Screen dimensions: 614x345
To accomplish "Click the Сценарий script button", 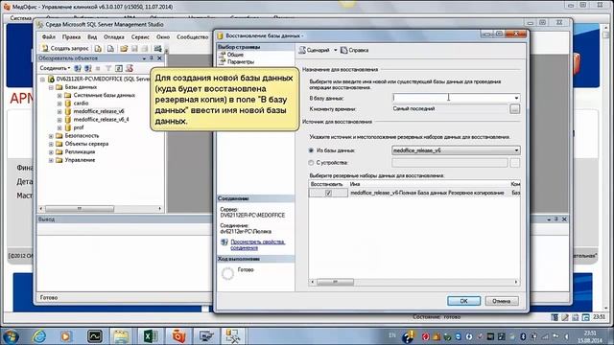I will coord(315,50).
